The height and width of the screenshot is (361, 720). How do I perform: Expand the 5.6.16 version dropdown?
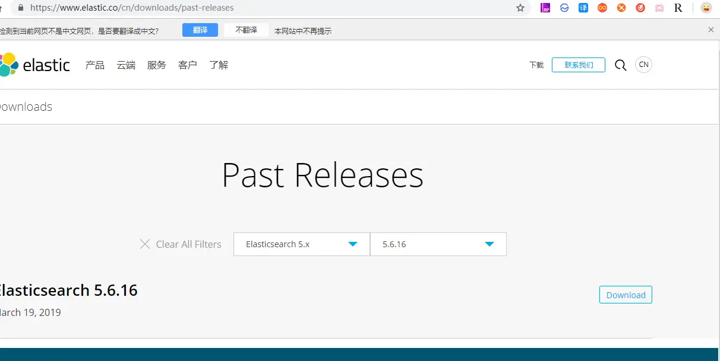tap(438, 244)
